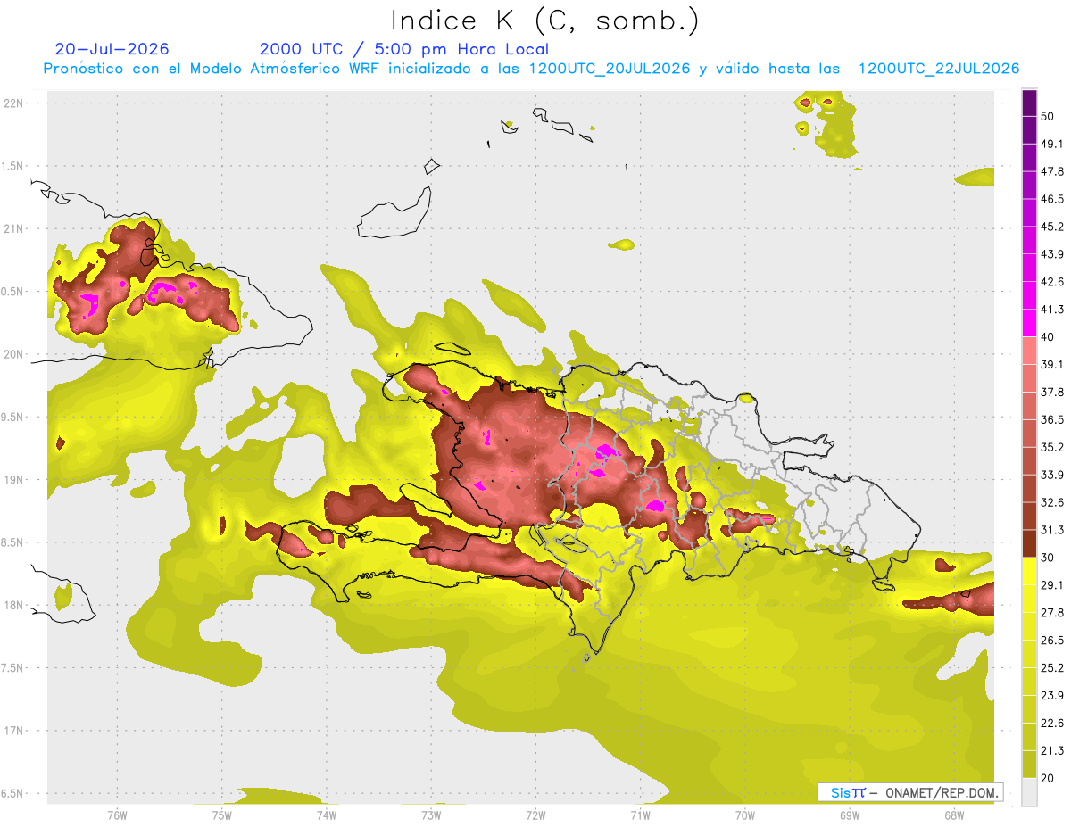Viewport: 1071px width, 827px height.
Task: Click the colorbar value 23.9
Action: point(1053,696)
